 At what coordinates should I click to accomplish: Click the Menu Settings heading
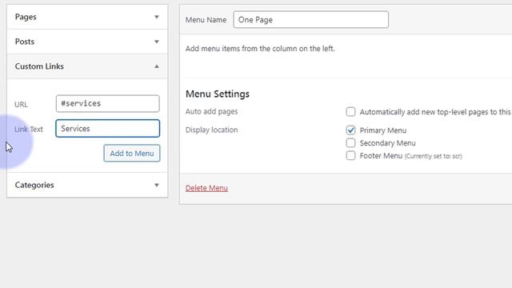(218, 94)
